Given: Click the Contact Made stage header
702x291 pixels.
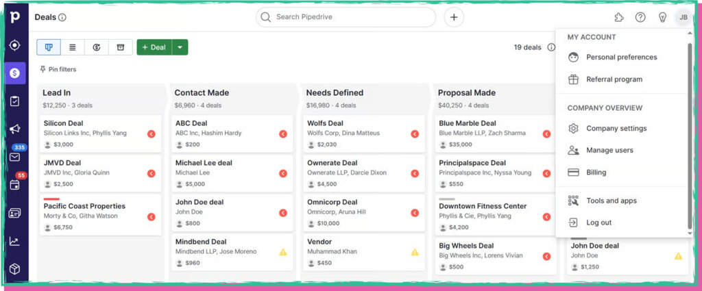Looking at the screenshot, I should tap(233, 99).
